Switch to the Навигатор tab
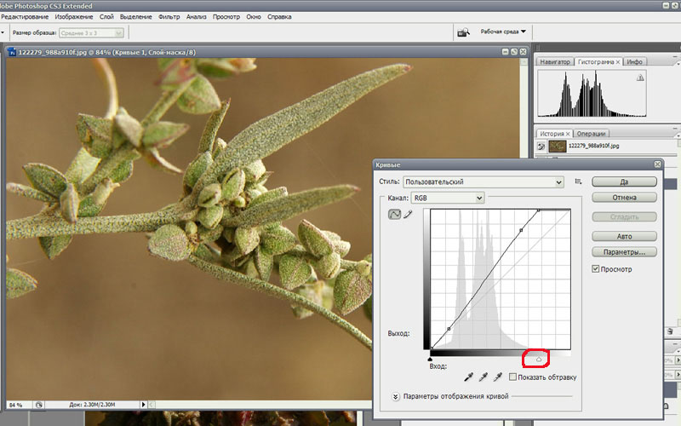 pyautogui.click(x=555, y=62)
